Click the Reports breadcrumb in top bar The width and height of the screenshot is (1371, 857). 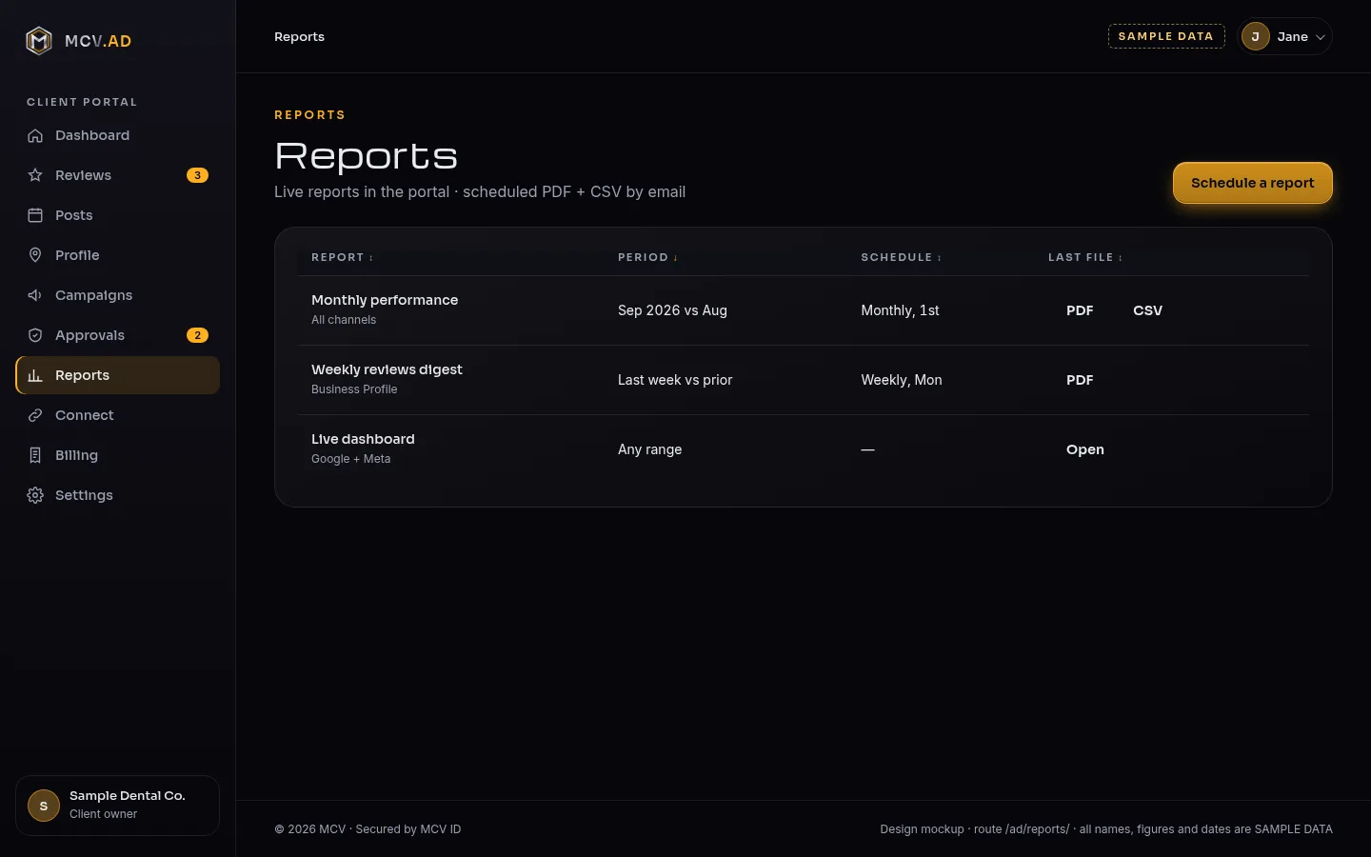tap(299, 36)
